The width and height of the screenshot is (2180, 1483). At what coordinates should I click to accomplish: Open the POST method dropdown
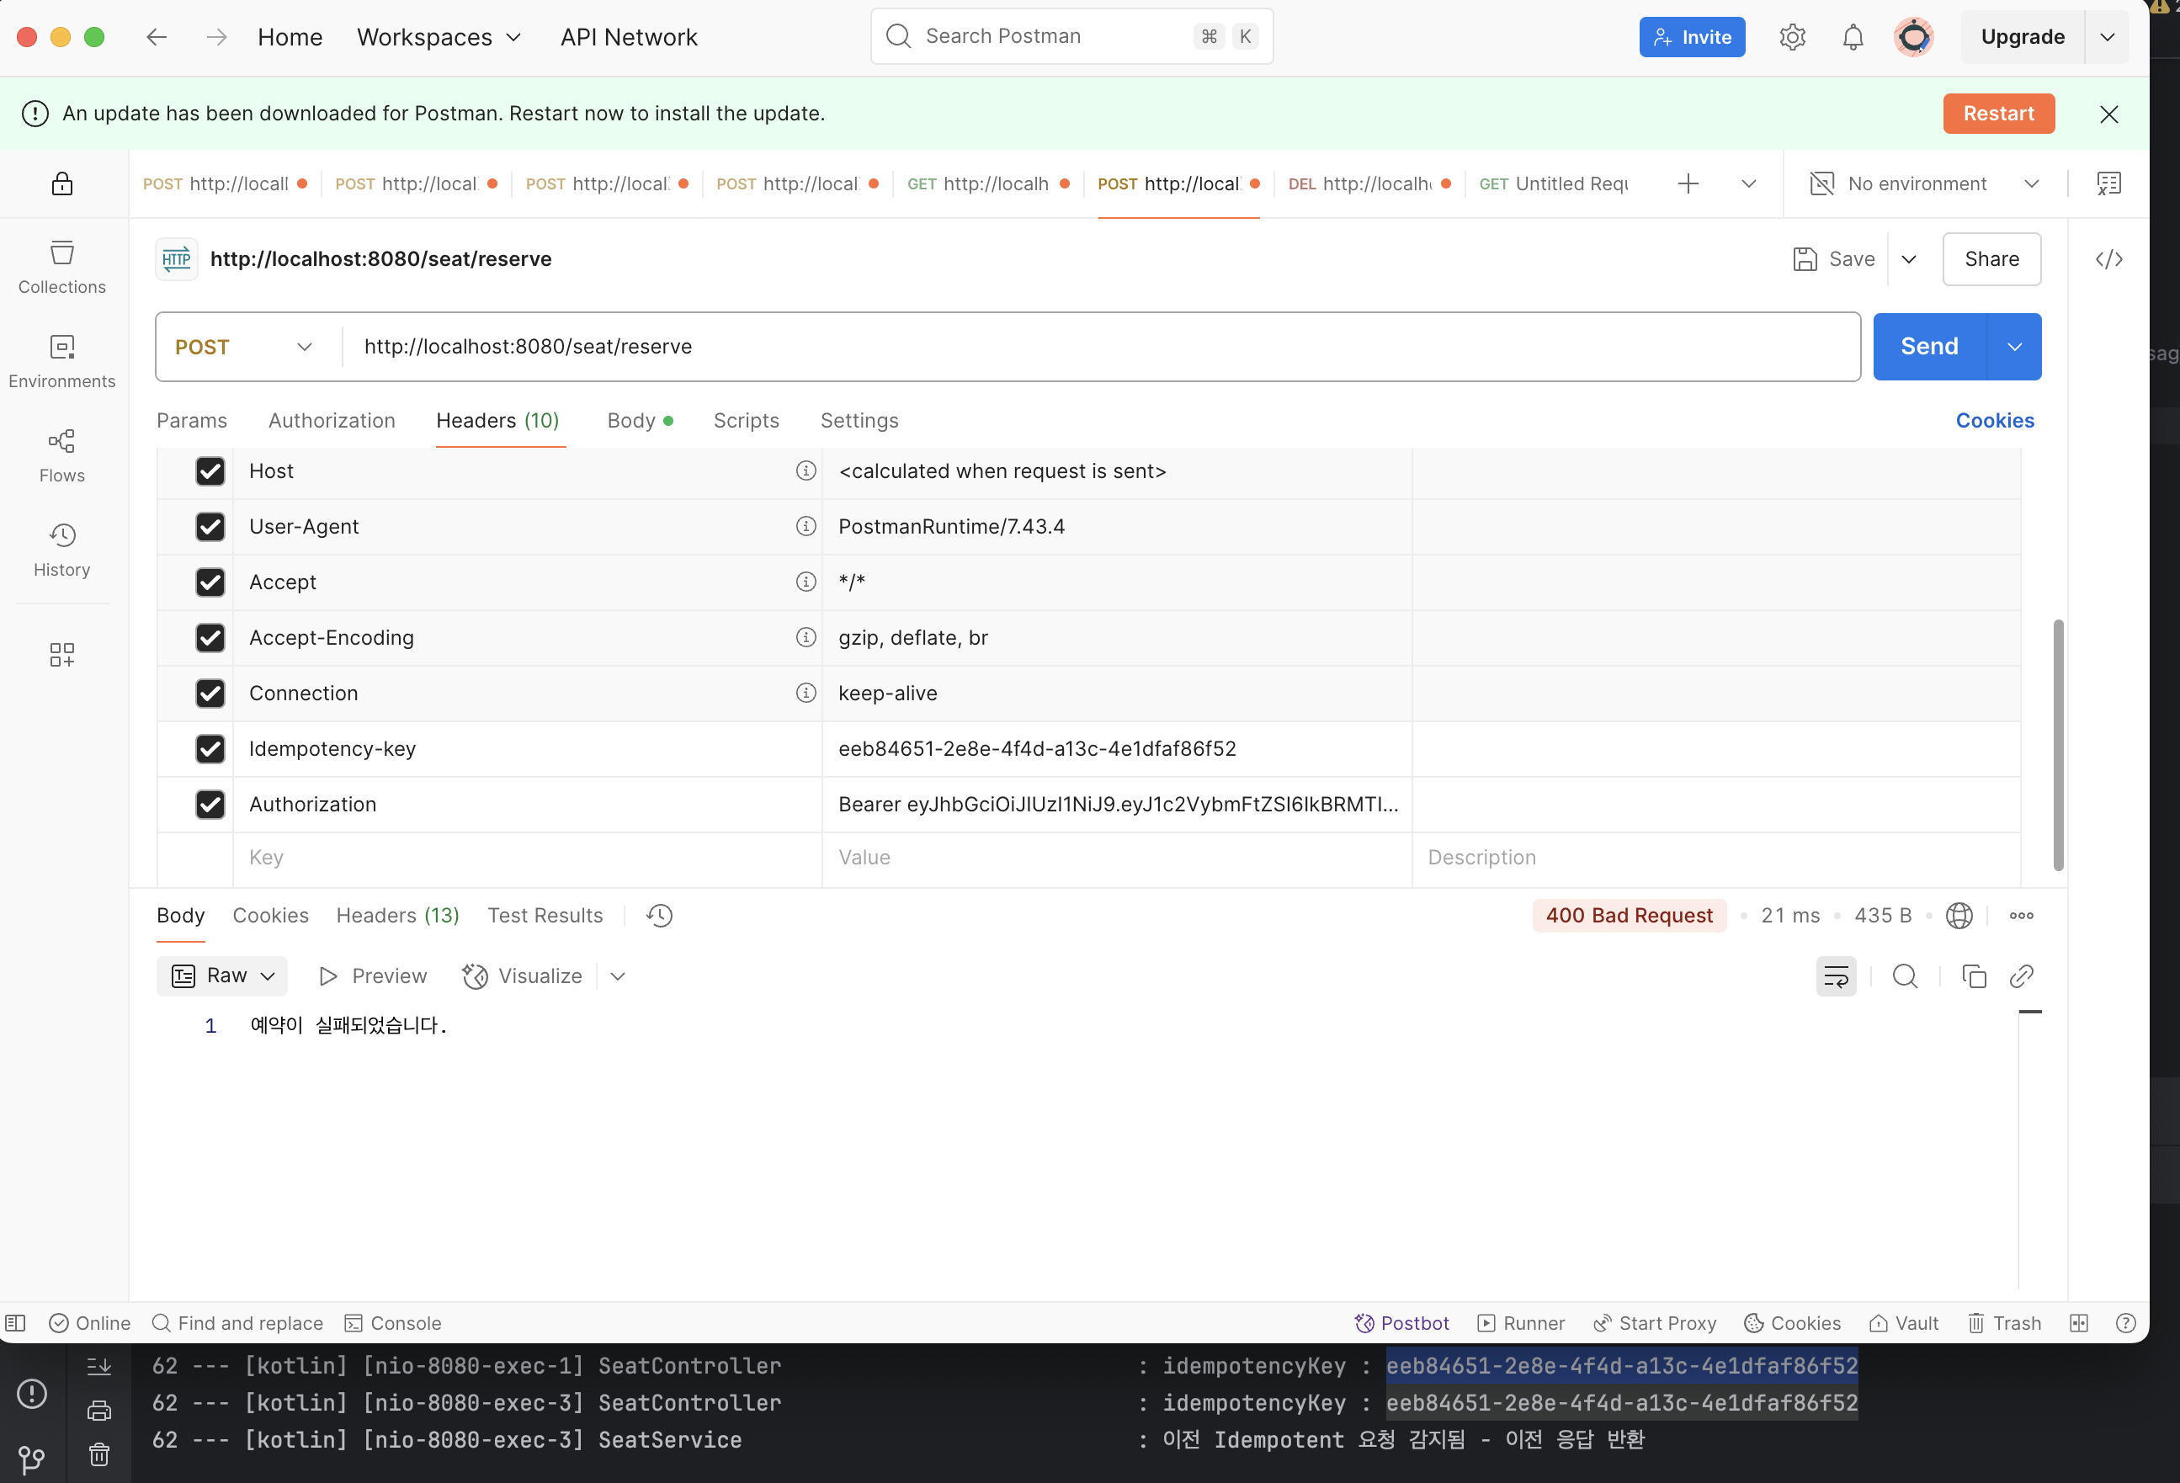click(244, 347)
